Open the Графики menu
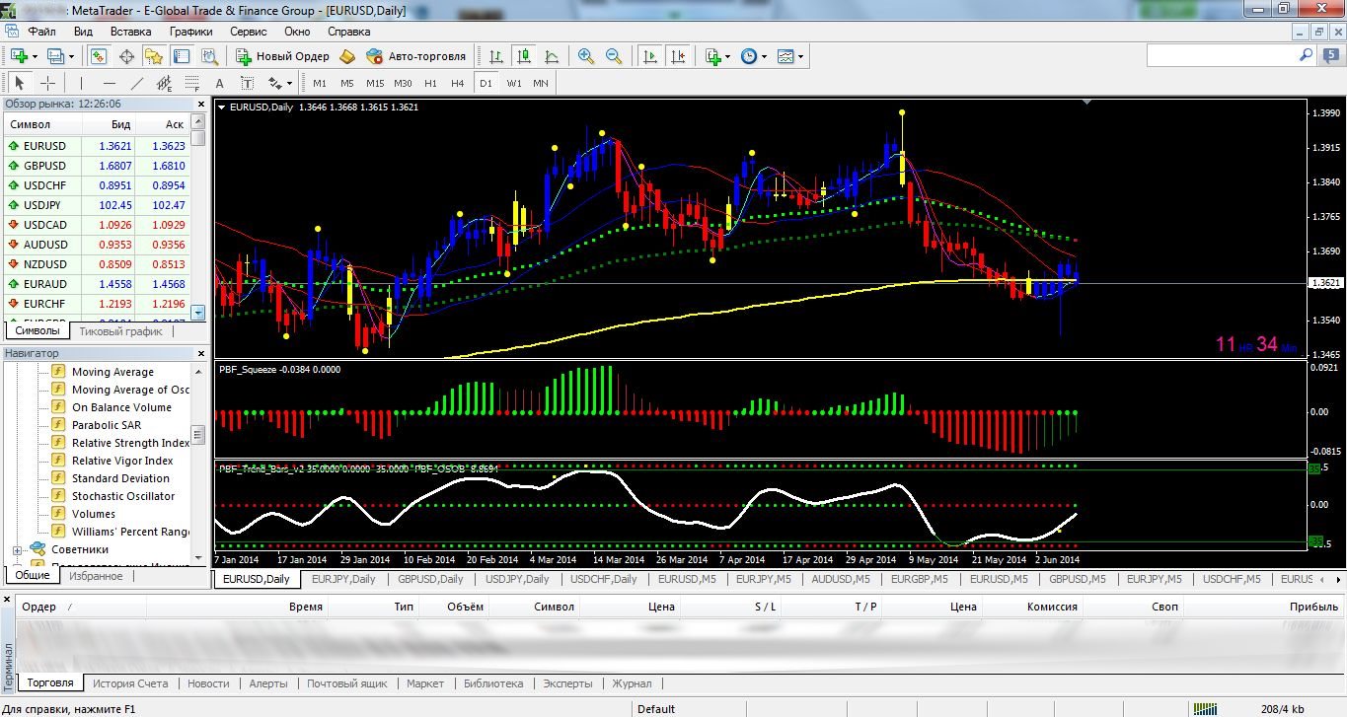 pos(190,31)
